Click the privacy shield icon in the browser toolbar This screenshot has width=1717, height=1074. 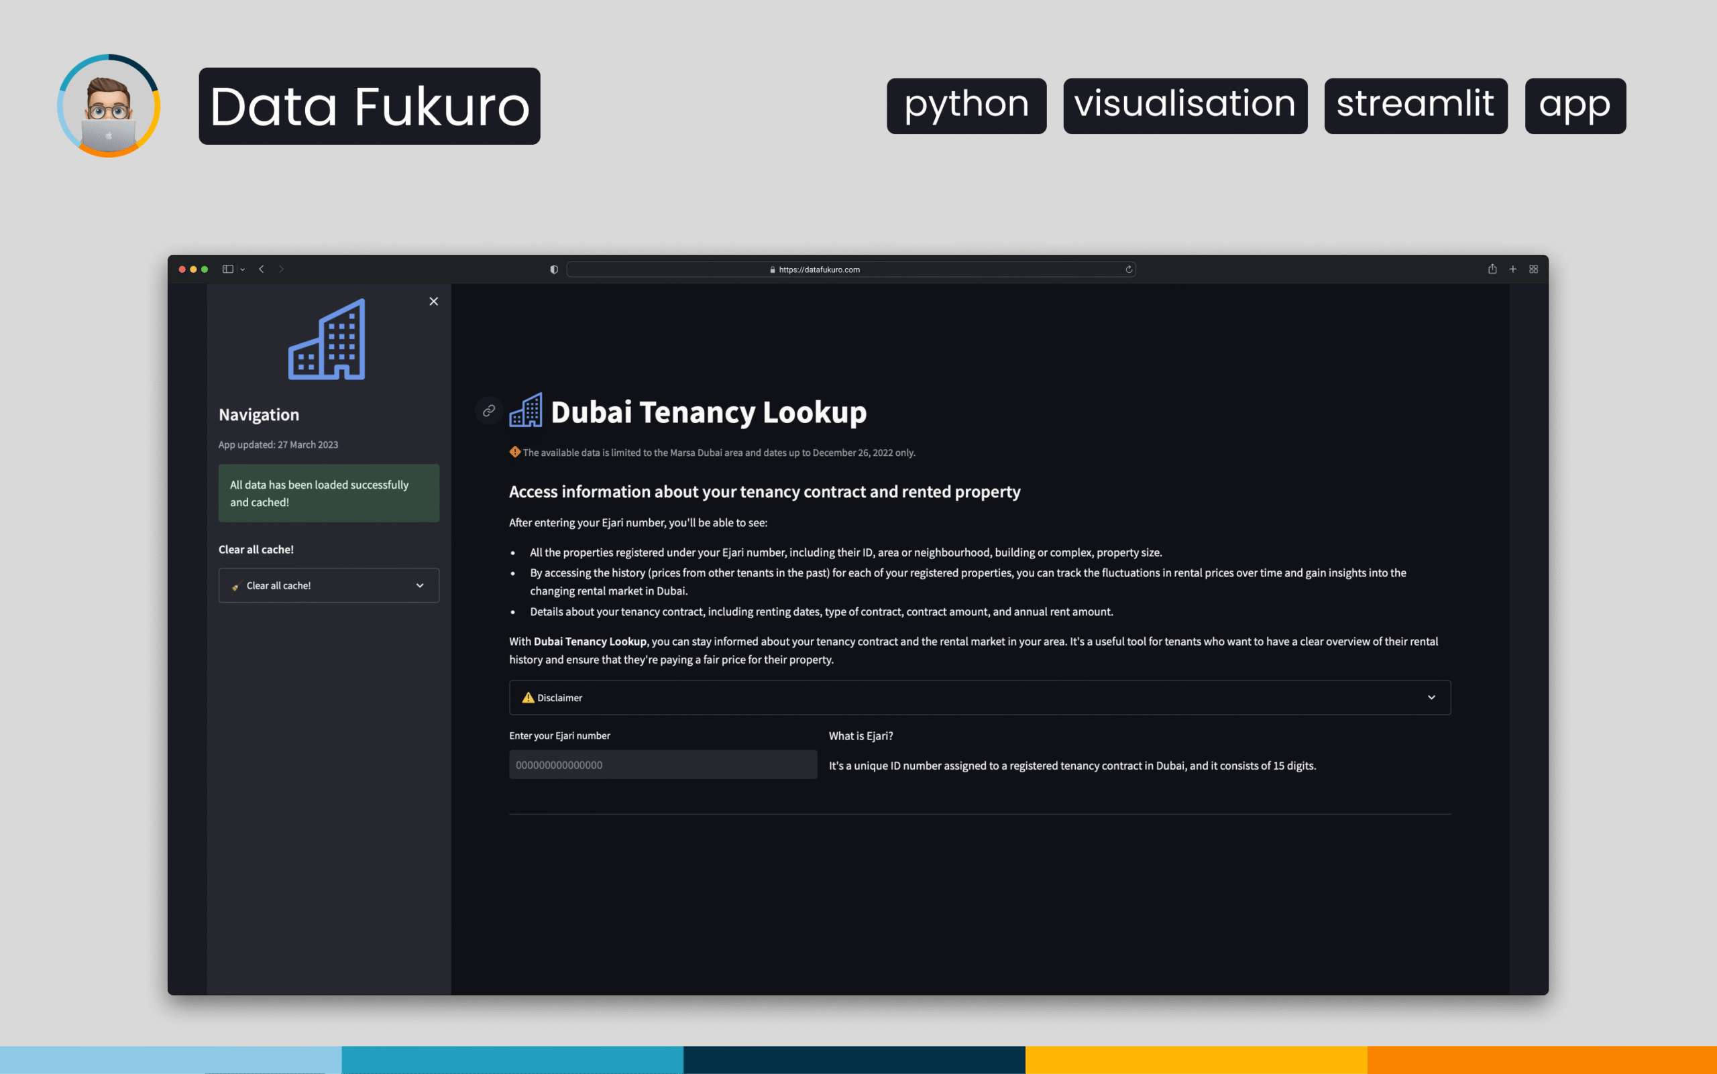click(x=553, y=270)
